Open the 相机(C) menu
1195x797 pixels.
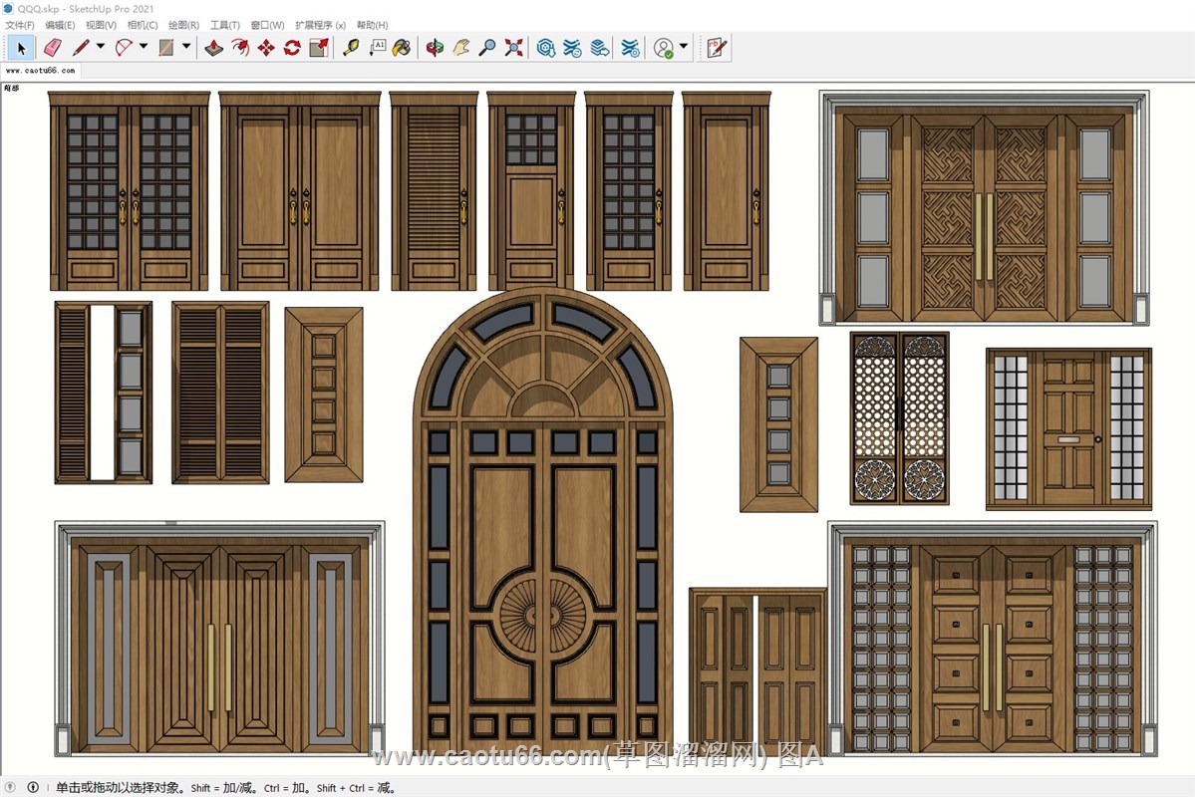[143, 25]
